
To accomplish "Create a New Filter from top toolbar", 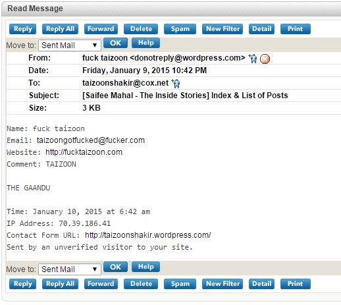I will point(223,29).
